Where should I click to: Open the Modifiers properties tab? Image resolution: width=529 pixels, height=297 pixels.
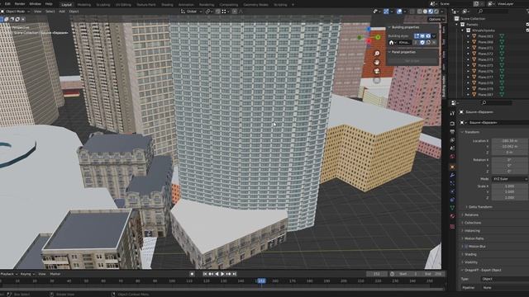pos(452,176)
